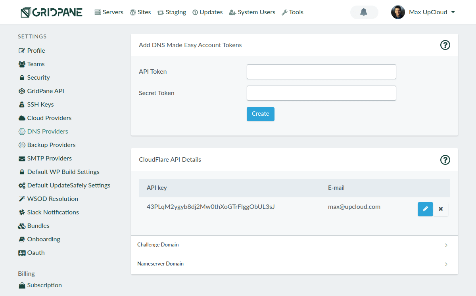Open the Max UpCloud account dropdown
The height and width of the screenshot is (296, 476).
coord(453,12)
